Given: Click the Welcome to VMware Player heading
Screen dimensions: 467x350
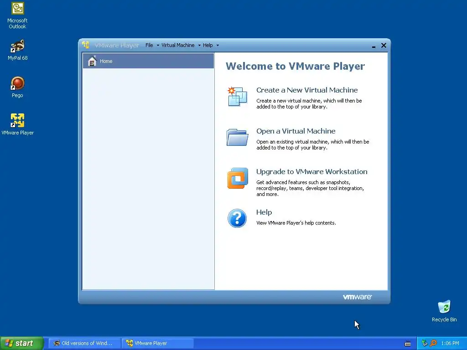Looking at the screenshot, I should pos(295,66).
